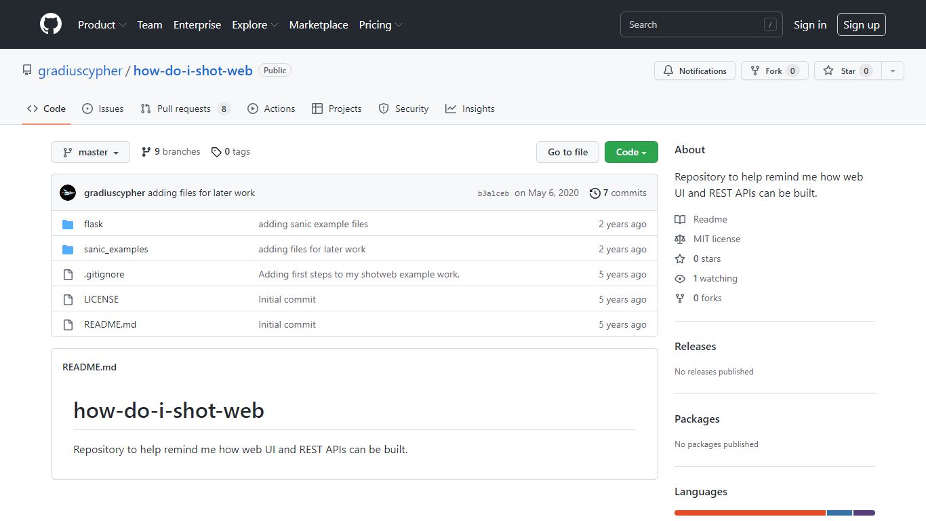Click the Packages heading link
926x521 pixels.
coord(697,419)
